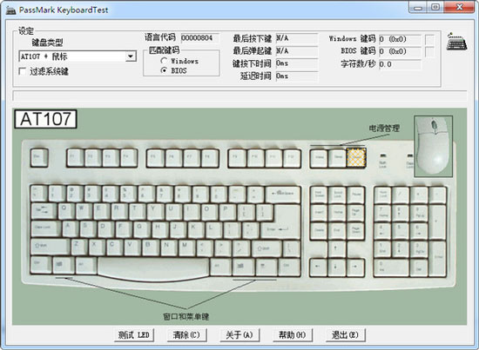This screenshot has width=479, height=350.
Task: Click the 延迟时间 field showing 0ms
Action: click(297, 76)
